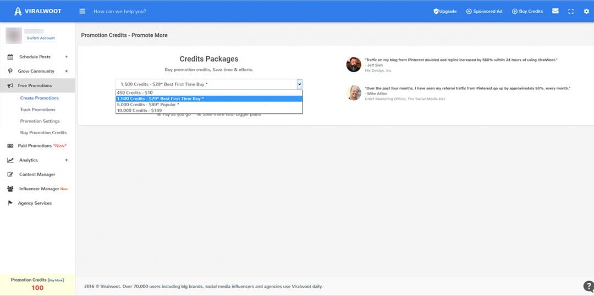The height and width of the screenshot is (296, 594).
Task: Open the settings gear icon
Action: click(x=586, y=12)
